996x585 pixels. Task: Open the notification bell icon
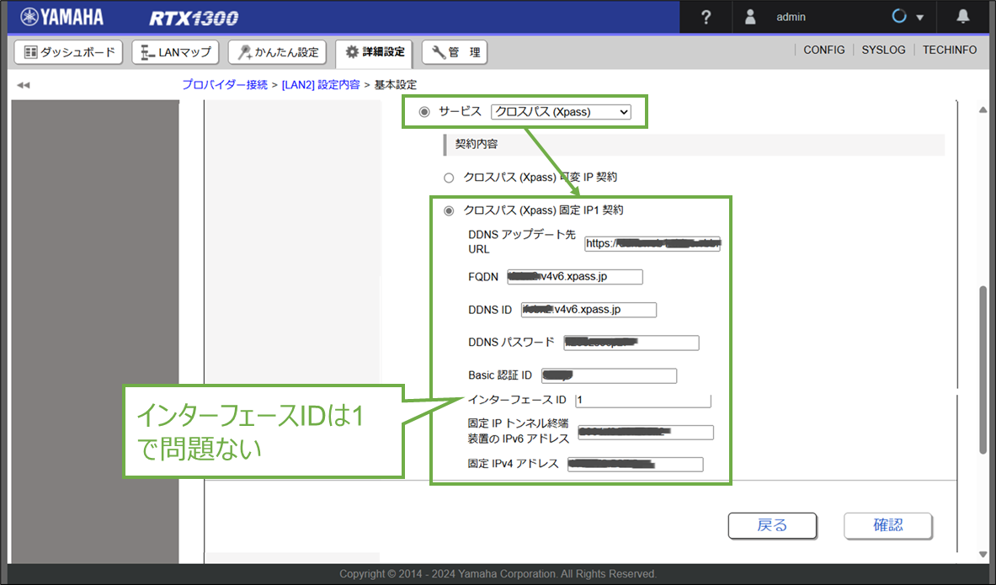[963, 17]
